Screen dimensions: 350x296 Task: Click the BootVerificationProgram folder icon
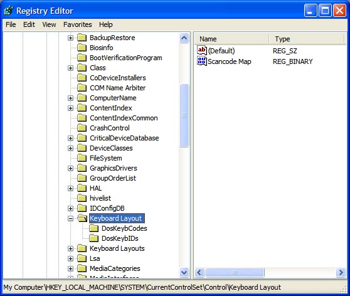[82, 58]
